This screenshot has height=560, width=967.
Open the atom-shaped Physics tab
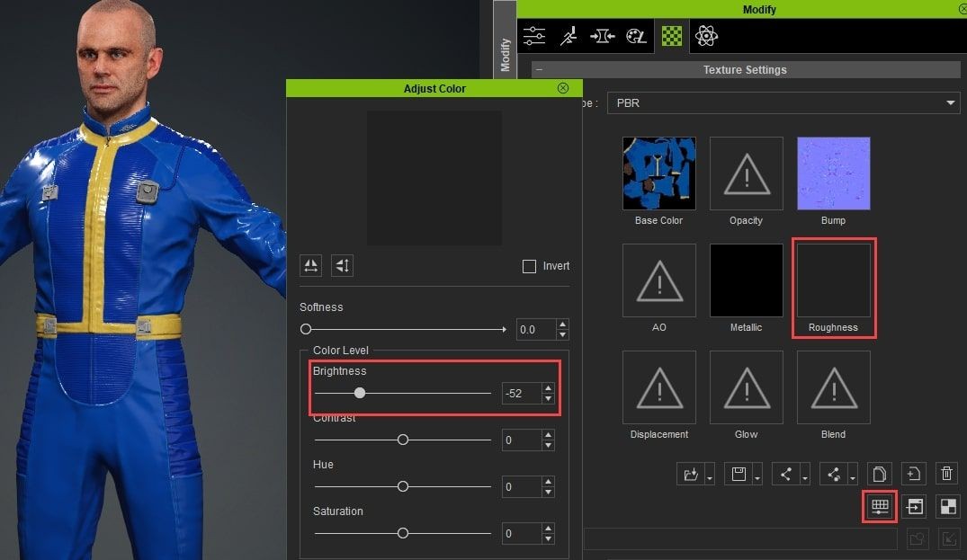click(x=705, y=36)
